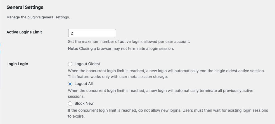Click the "Login Logic" section label
275x124 pixels.
coord(17,64)
